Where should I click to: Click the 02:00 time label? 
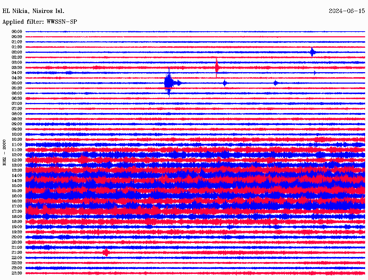(x=17, y=52)
